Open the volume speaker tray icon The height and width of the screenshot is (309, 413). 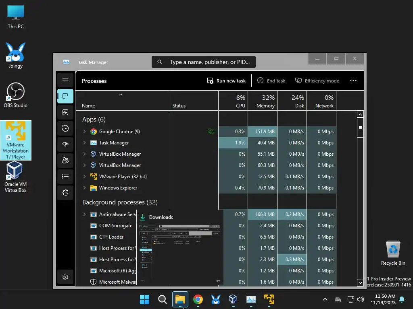tap(361, 299)
